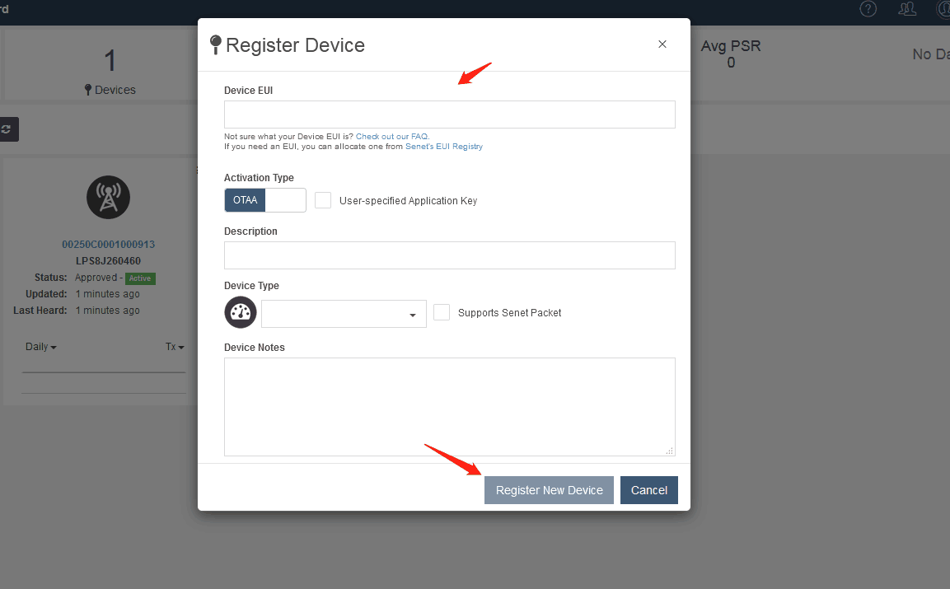The width and height of the screenshot is (950, 589).
Task: Click the Register Device pin icon
Action: pyautogui.click(x=215, y=44)
